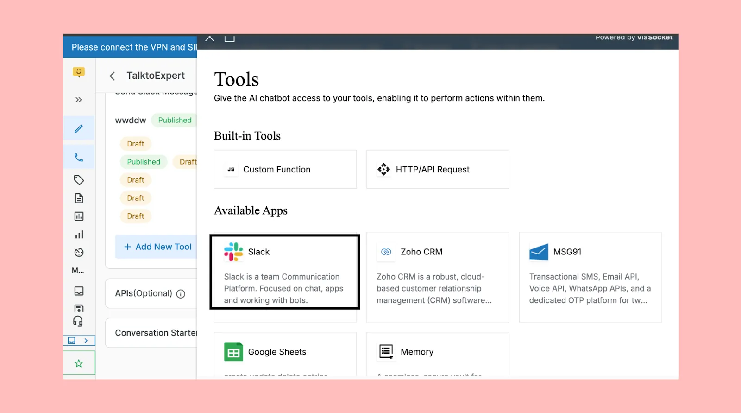Select the pencil edit icon in sidebar
741x413 pixels.
[x=79, y=128]
